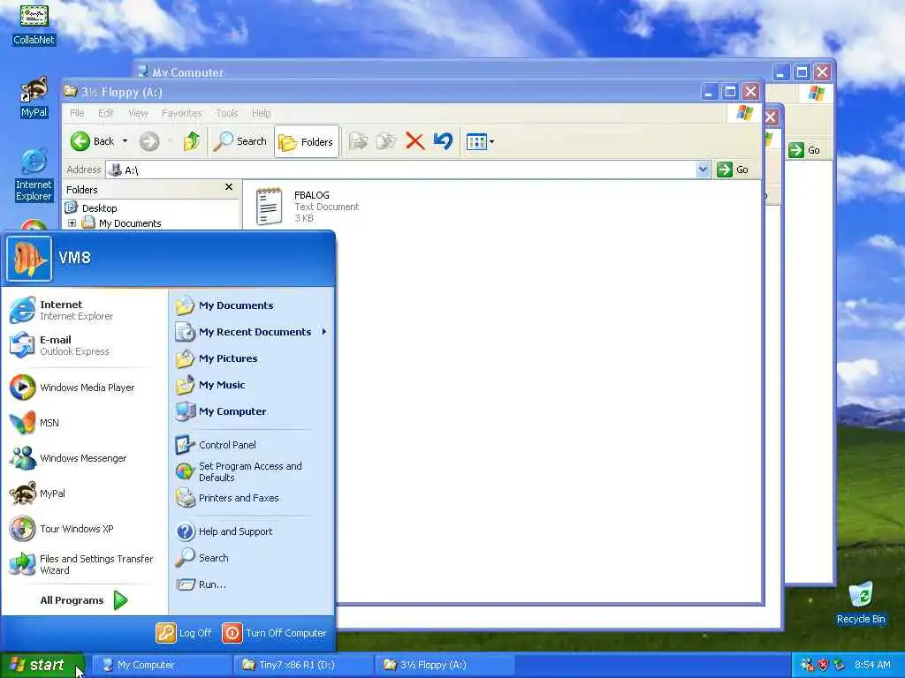Open My Music folder from Start menu

(252, 385)
